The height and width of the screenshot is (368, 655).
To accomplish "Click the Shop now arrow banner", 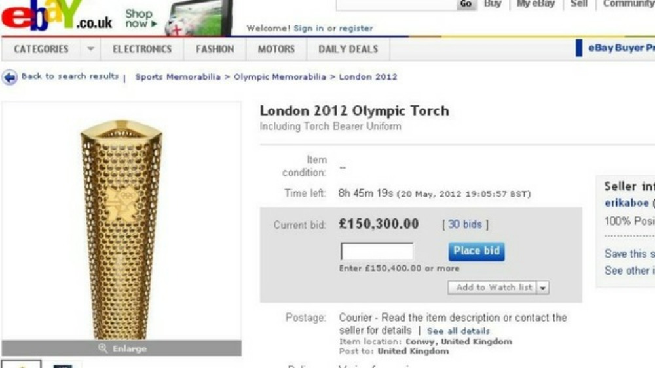I will point(141,19).
